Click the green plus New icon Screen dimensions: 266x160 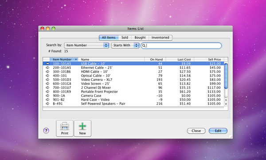[82, 126]
